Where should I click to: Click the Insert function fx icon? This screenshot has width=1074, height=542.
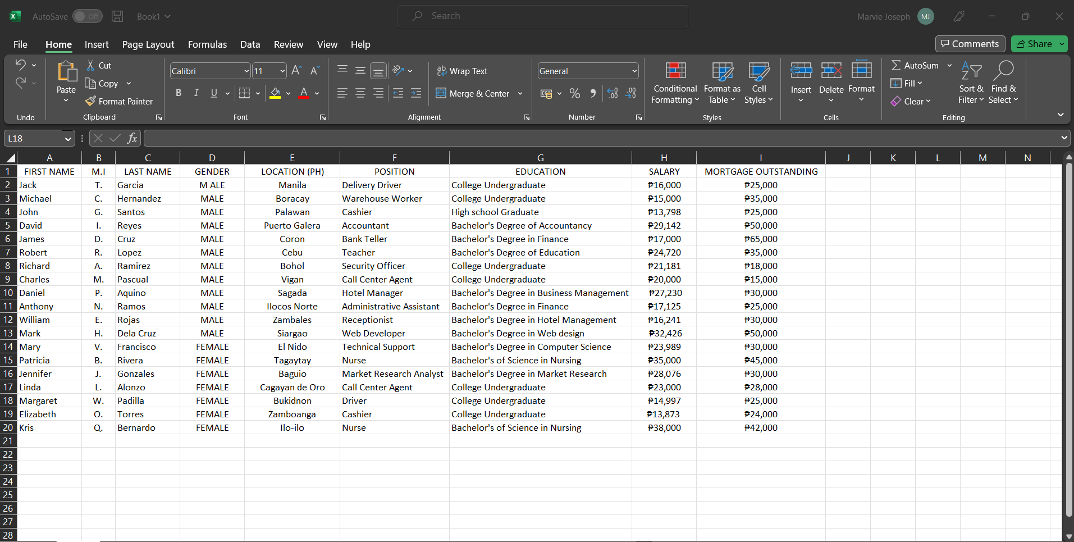(x=132, y=138)
